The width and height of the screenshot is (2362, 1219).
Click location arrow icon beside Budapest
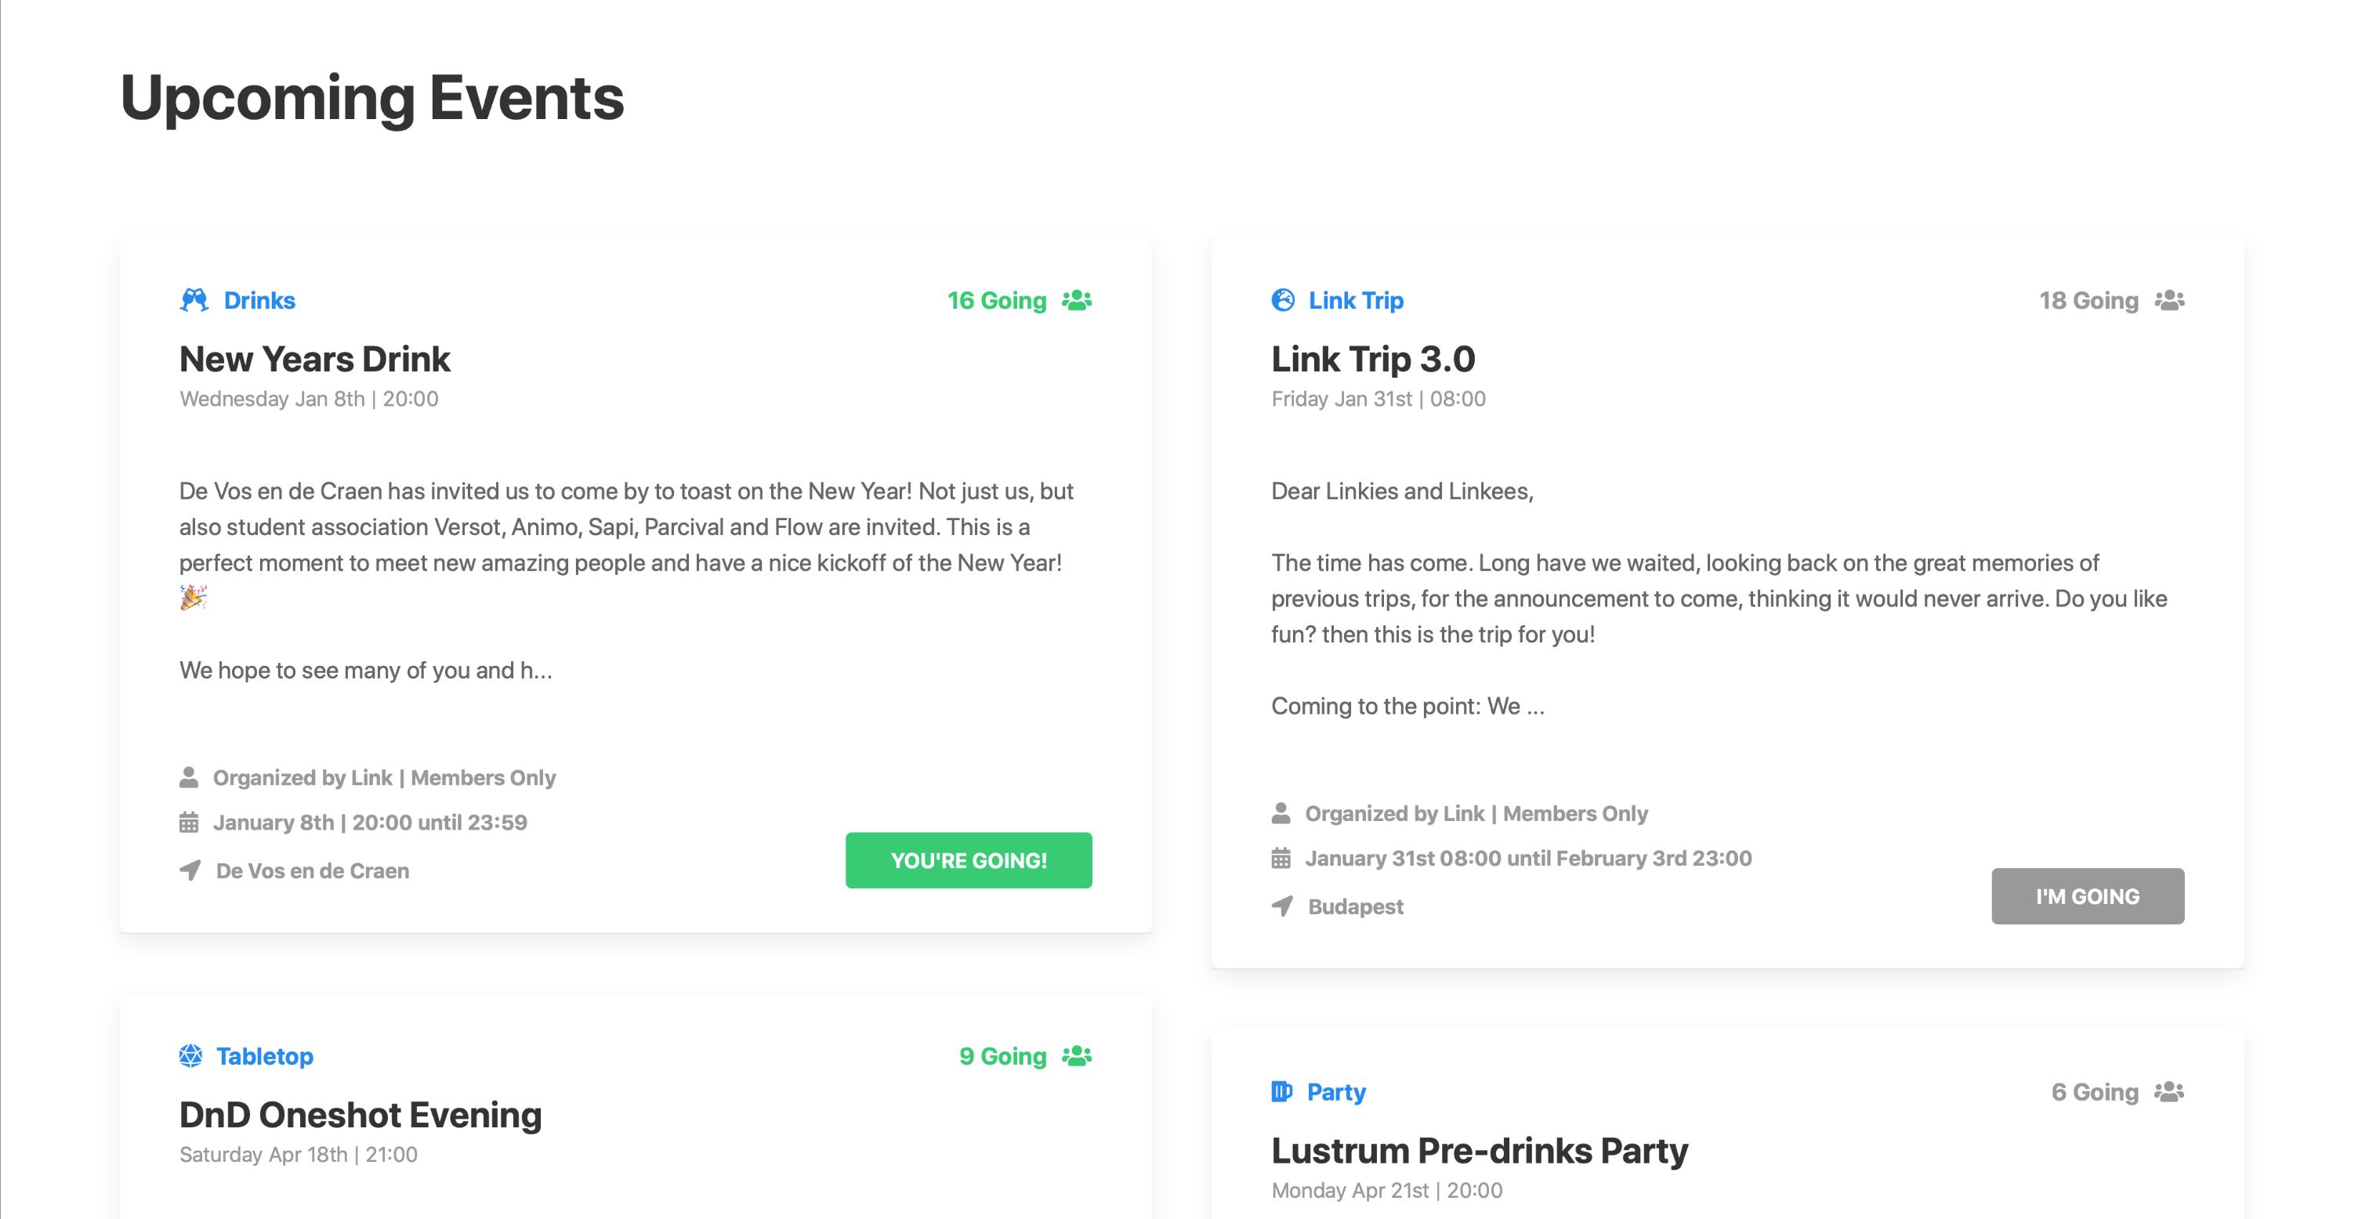click(x=1282, y=906)
